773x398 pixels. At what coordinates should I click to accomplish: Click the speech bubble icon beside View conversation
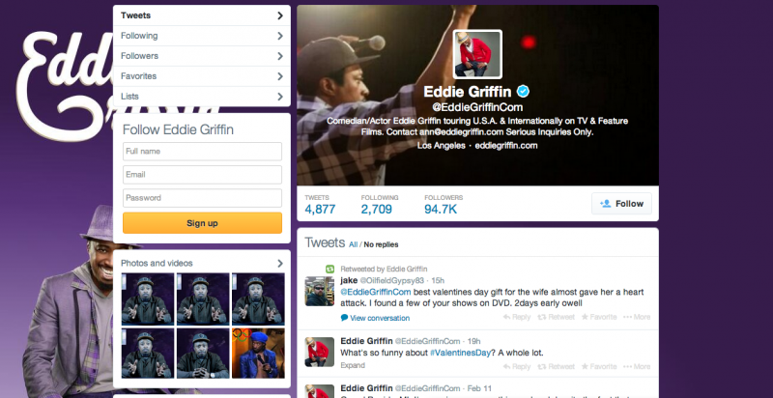(x=344, y=318)
